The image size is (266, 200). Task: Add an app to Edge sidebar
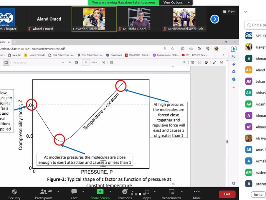tap(234, 87)
